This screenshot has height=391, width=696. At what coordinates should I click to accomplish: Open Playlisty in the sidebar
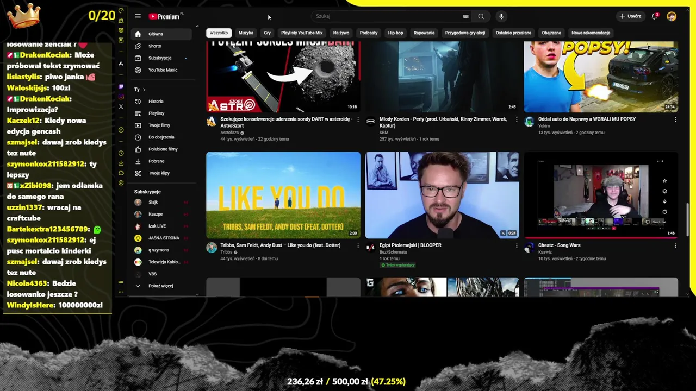pos(161,113)
